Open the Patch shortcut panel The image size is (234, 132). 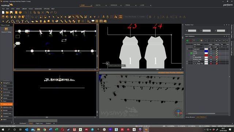(7, 120)
